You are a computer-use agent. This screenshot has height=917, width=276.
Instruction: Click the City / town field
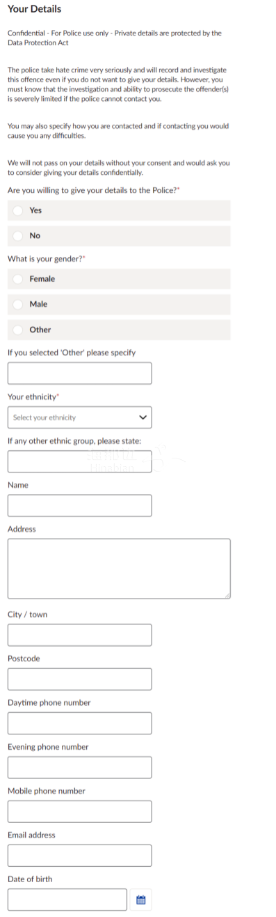[79, 635]
